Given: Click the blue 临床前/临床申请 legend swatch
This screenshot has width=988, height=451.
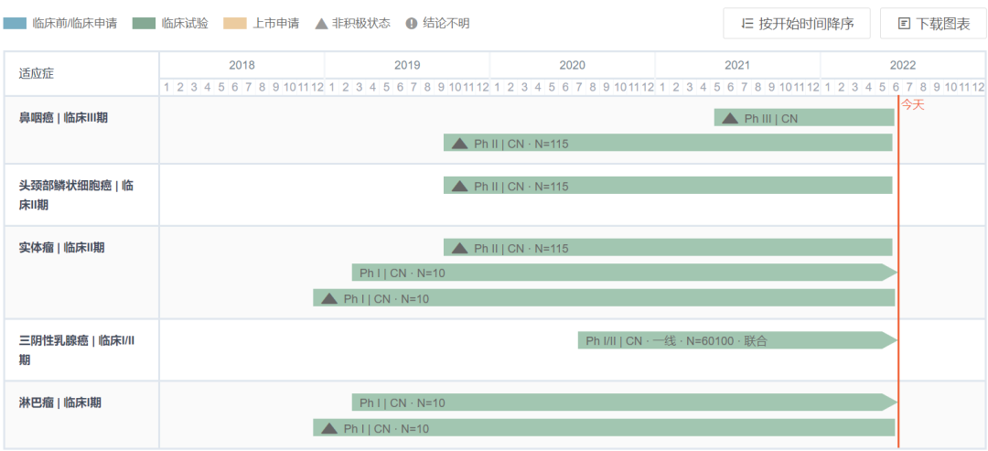Looking at the screenshot, I should tap(16, 24).
